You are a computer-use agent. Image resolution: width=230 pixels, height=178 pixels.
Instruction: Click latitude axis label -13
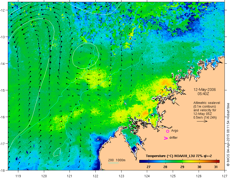point(3,37)
